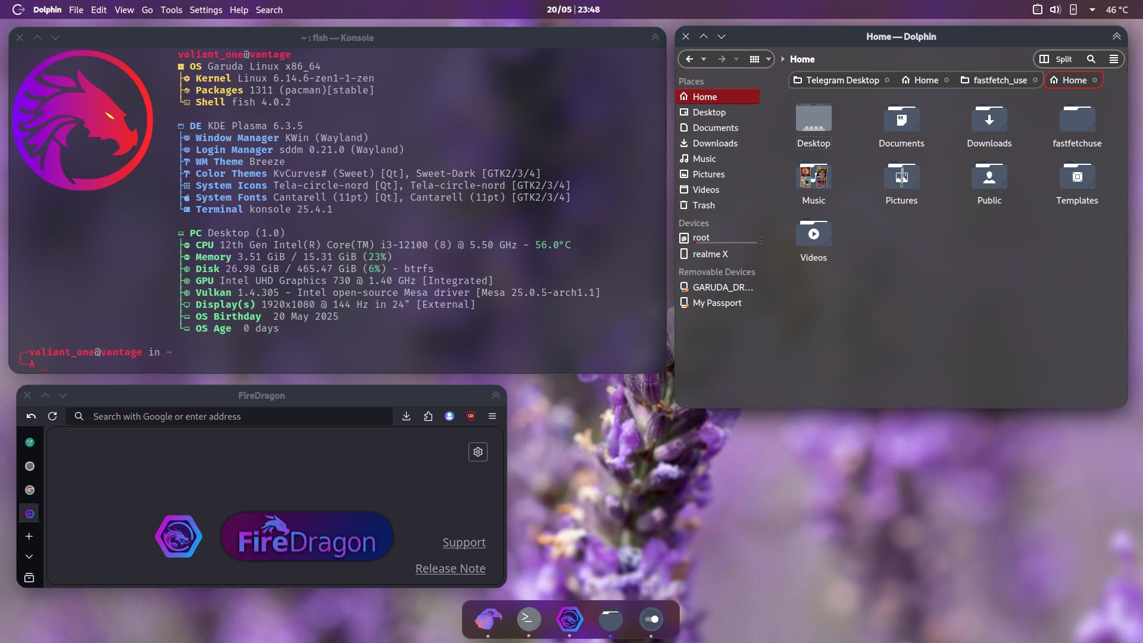Open Dolphin's search icon
Viewport: 1143px width, 643px height.
(x=1091, y=59)
